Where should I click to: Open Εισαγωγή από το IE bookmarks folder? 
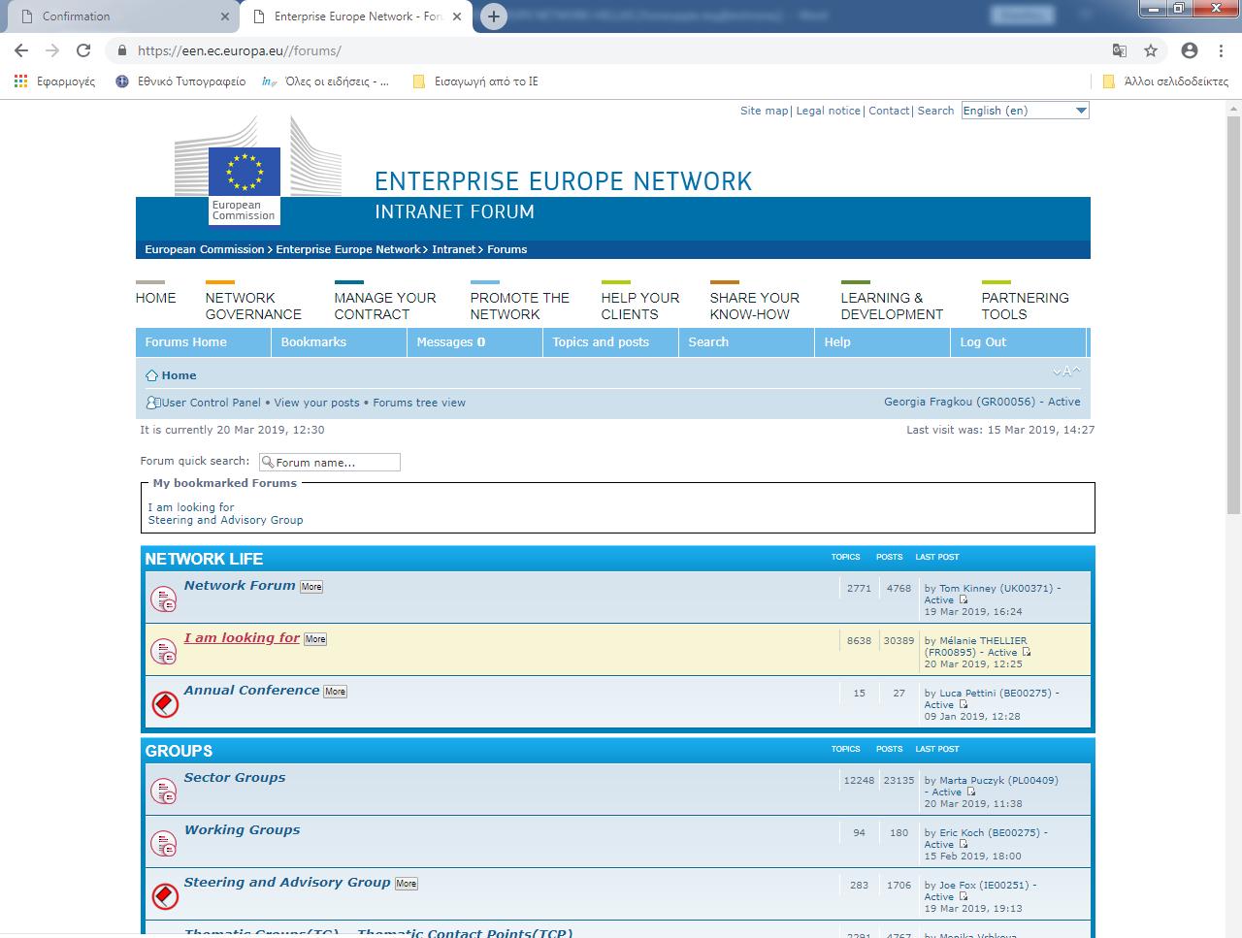point(475,81)
